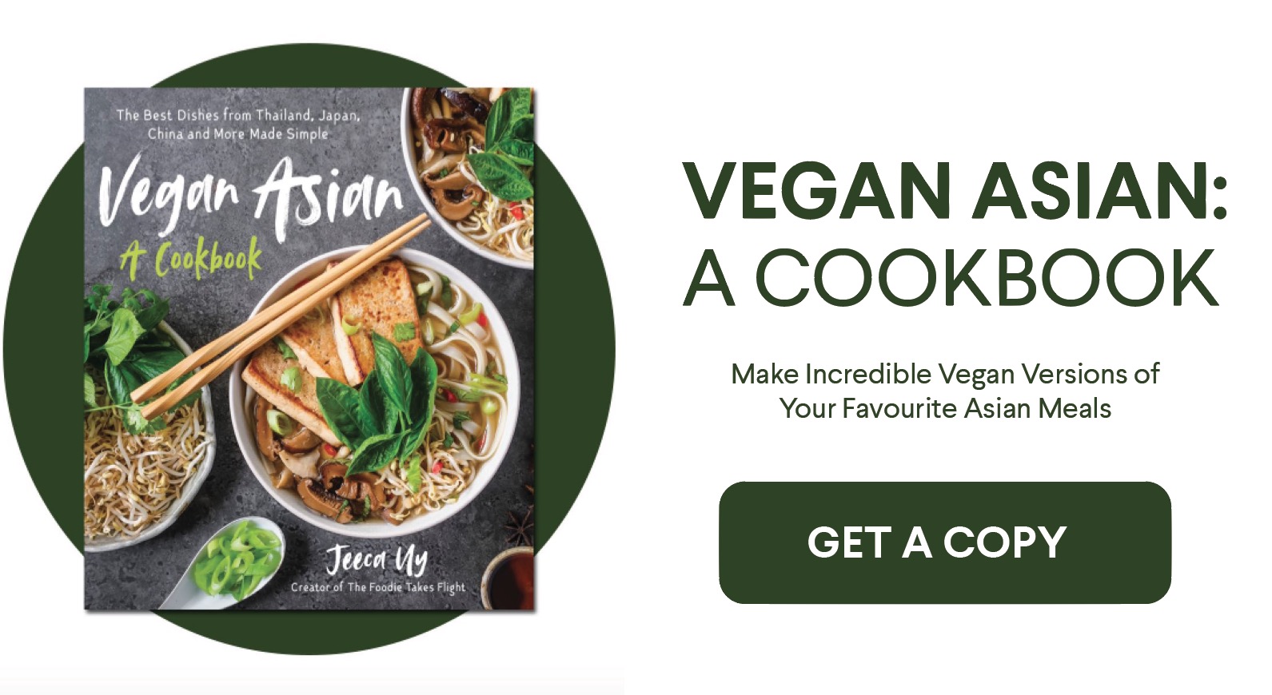
Task: Open the Vegan Asian book cover image
Action: pos(309,348)
